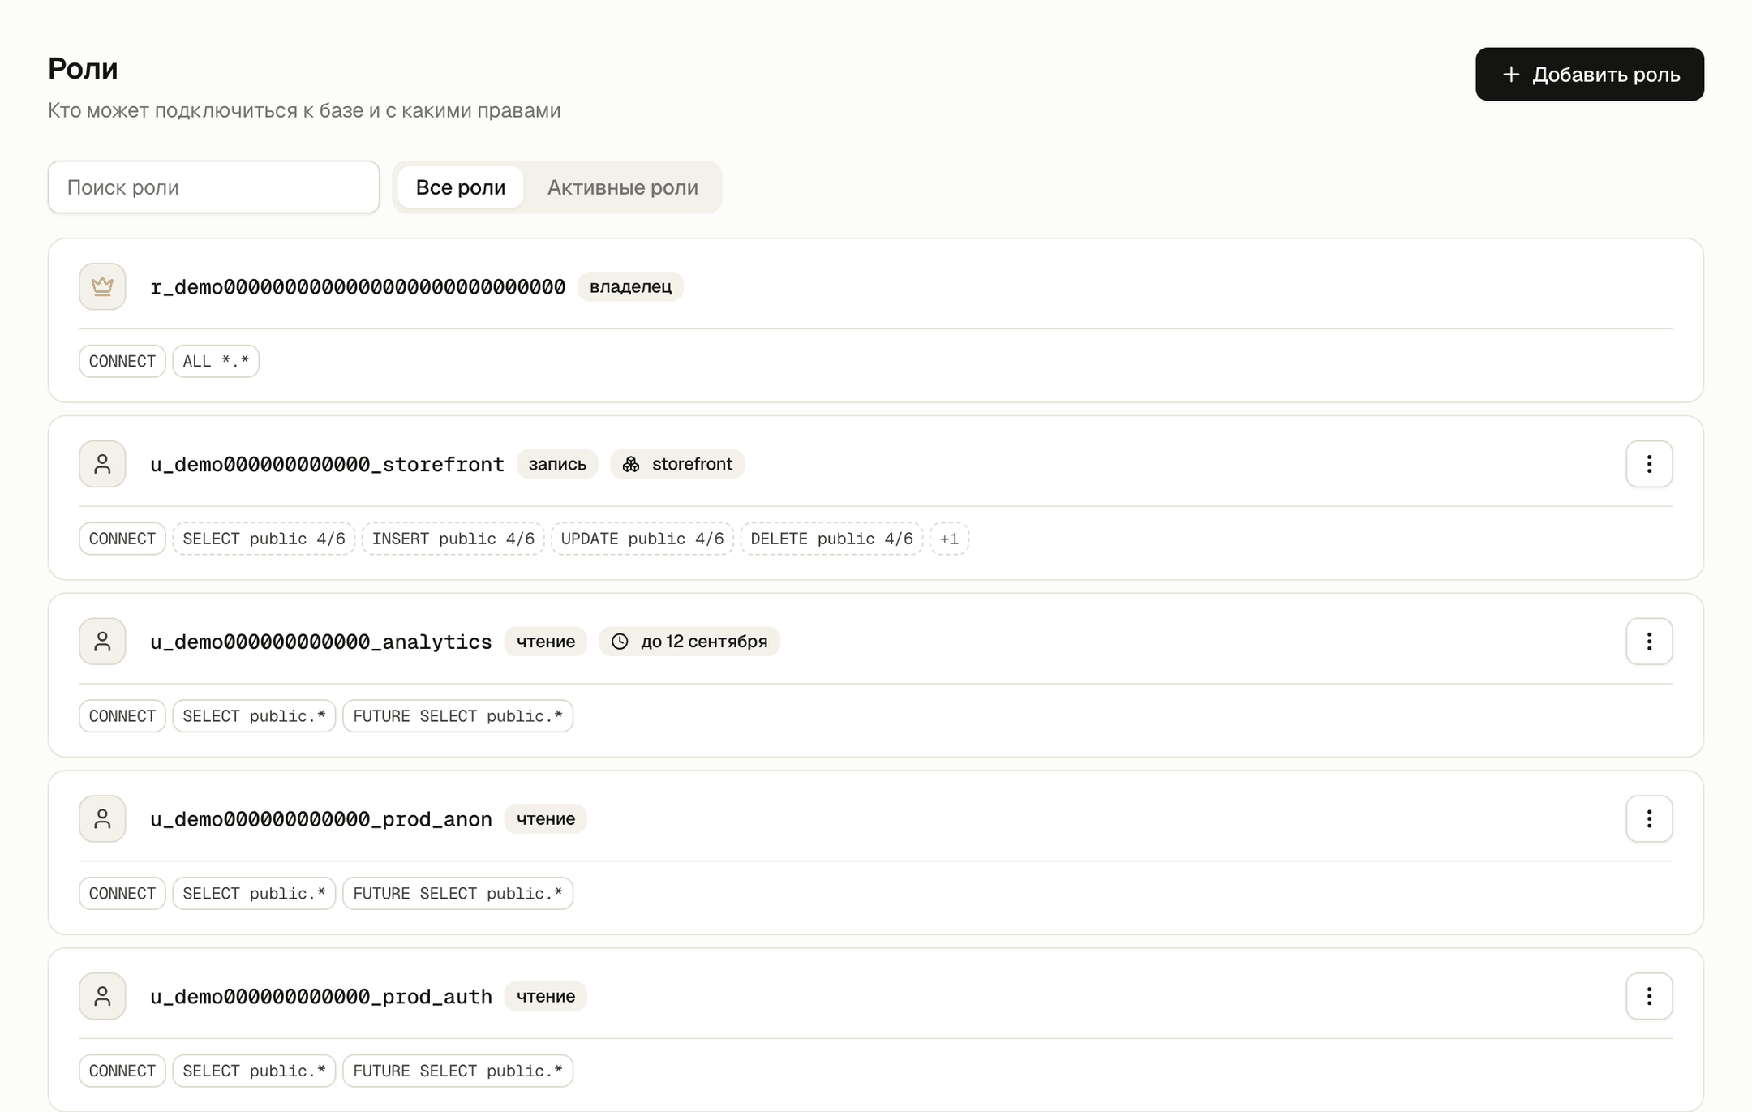Click CONNECT chip of analytics role
This screenshot has width=1752, height=1112.
pyautogui.click(x=122, y=716)
